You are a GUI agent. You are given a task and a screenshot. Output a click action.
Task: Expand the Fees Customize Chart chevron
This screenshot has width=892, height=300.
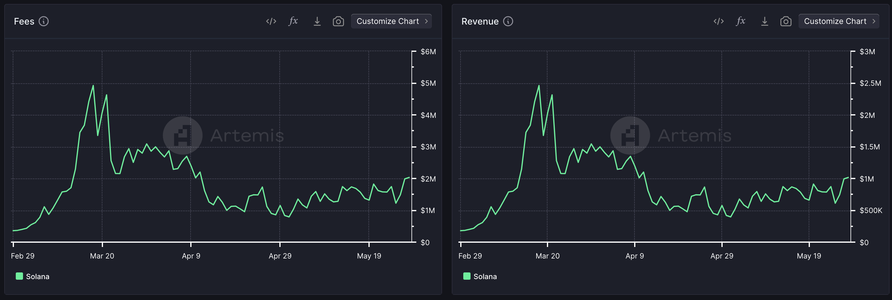tap(426, 22)
